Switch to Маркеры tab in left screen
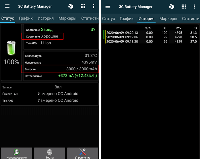This screenshot has width=200, height=159. (67, 18)
